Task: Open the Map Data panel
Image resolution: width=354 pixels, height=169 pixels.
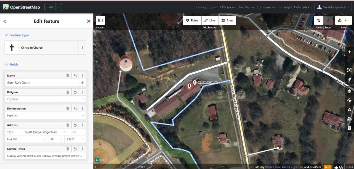Action: [349, 100]
